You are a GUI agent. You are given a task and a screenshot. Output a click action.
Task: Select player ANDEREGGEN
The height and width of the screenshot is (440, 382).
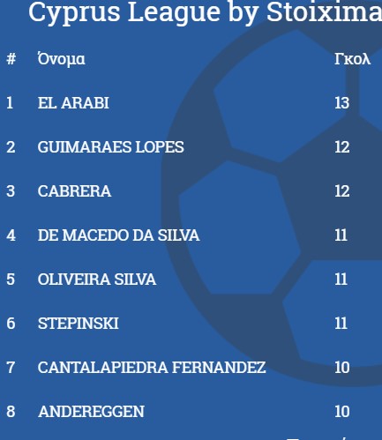pyautogui.click(x=91, y=412)
